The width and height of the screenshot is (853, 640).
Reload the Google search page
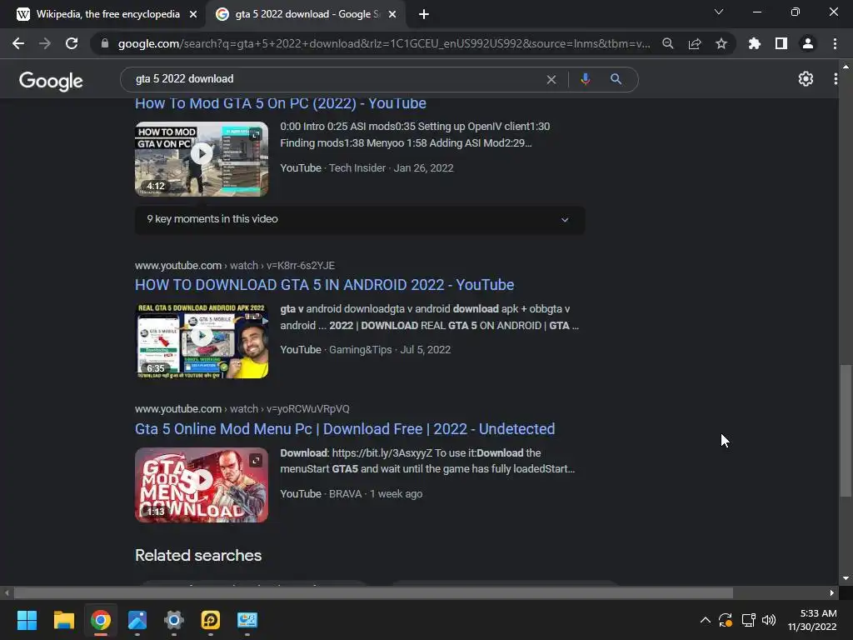point(72,43)
